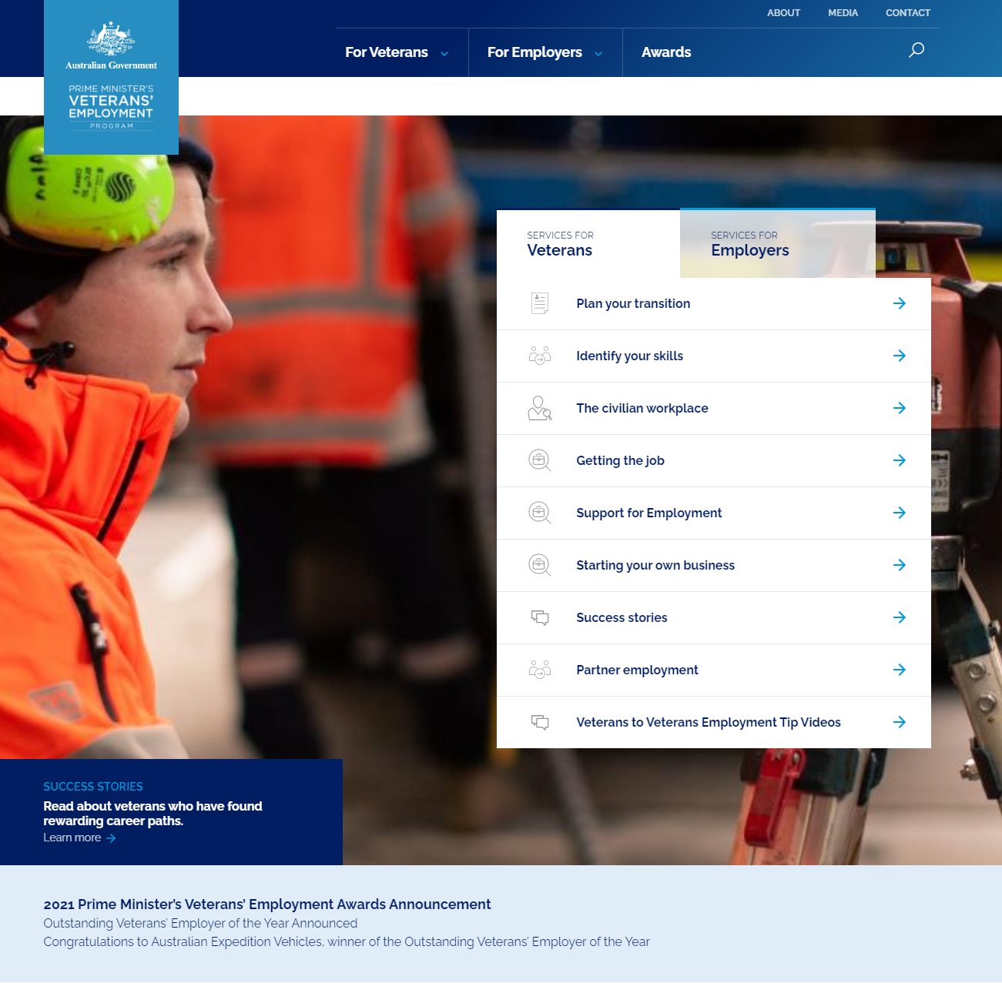This screenshot has height=983, width=1002.
Task: Click the briefcase icon beside Getting the job
Action: click(540, 460)
